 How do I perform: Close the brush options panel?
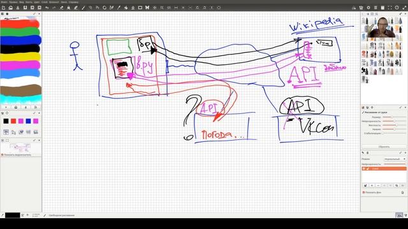tap(405, 108)
